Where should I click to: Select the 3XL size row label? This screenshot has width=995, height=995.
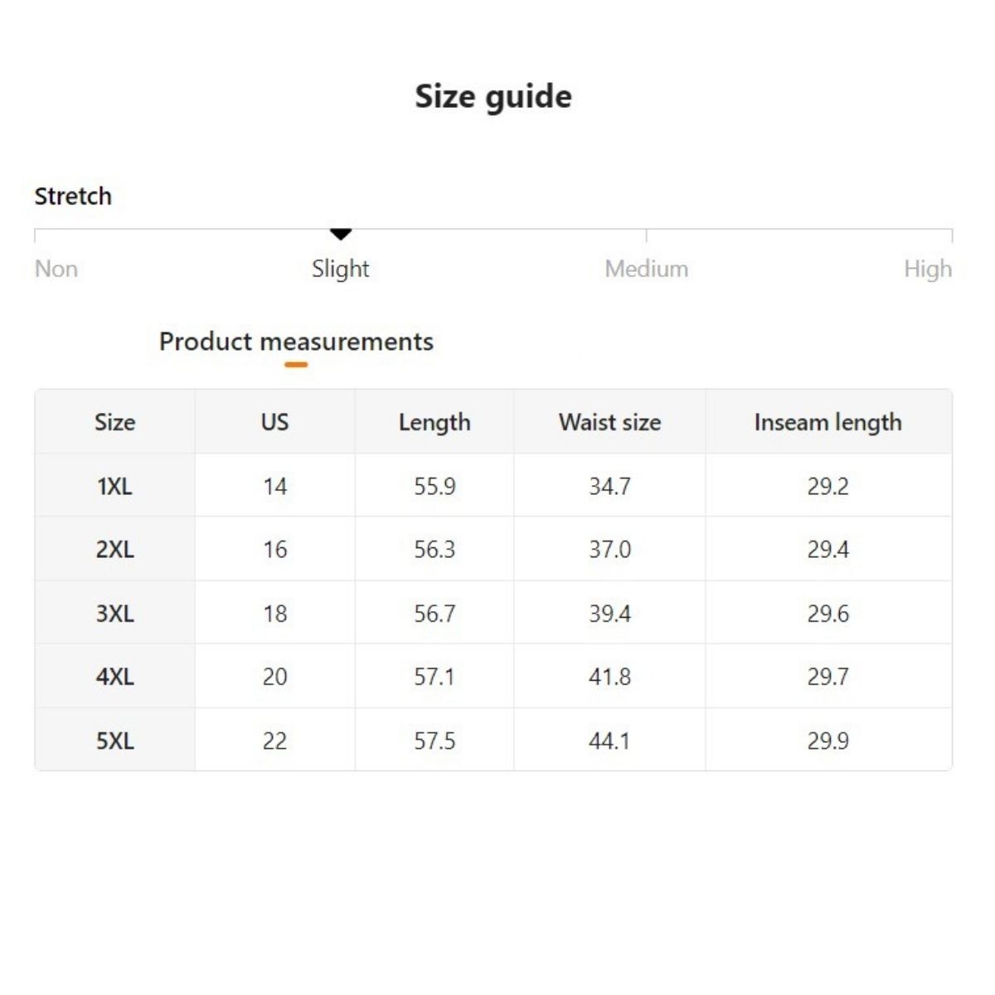click(114, 614)
